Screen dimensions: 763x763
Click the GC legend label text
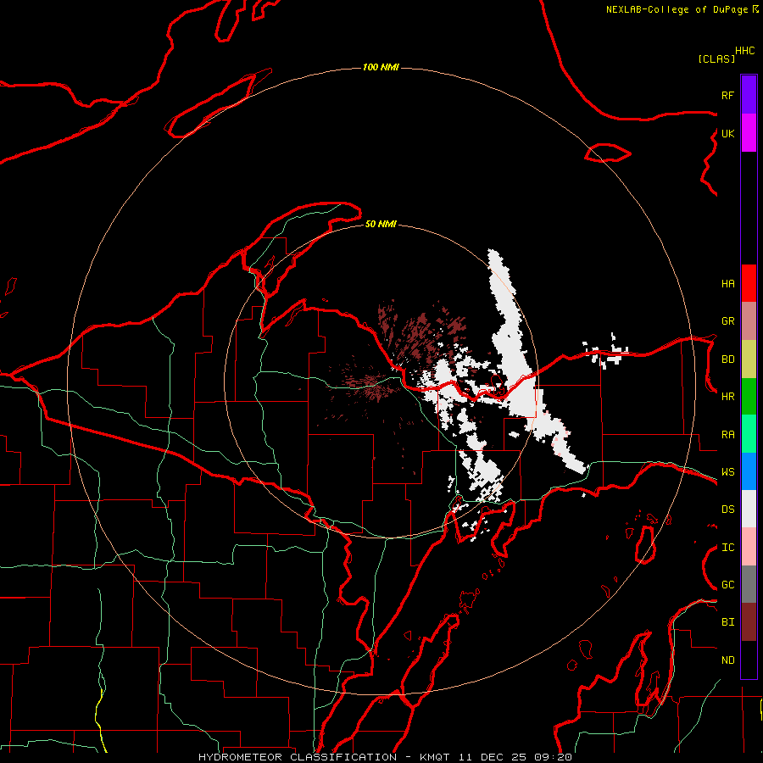click(x=728, y=584)
